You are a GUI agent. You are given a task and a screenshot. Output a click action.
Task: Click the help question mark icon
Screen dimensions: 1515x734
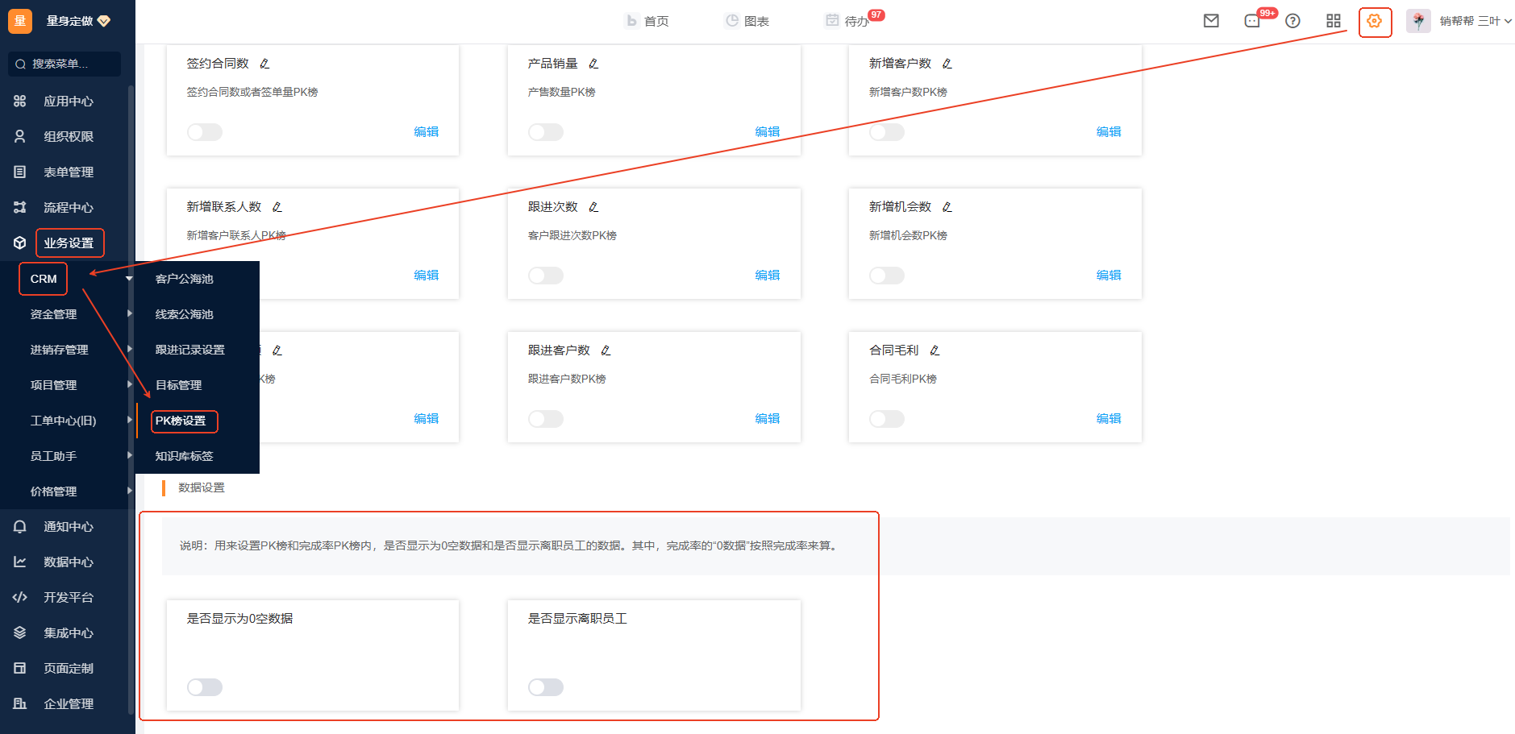point(1292,21)
